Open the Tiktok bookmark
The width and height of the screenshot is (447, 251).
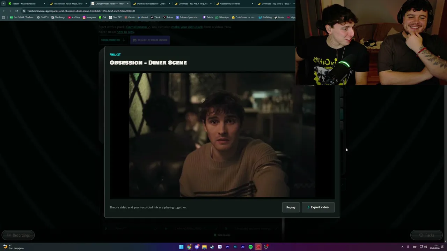click(x=155, y=17)
